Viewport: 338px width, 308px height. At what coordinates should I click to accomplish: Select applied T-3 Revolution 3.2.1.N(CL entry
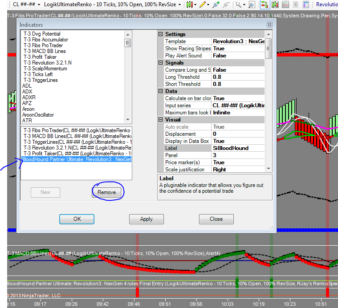tap(76, 148)
